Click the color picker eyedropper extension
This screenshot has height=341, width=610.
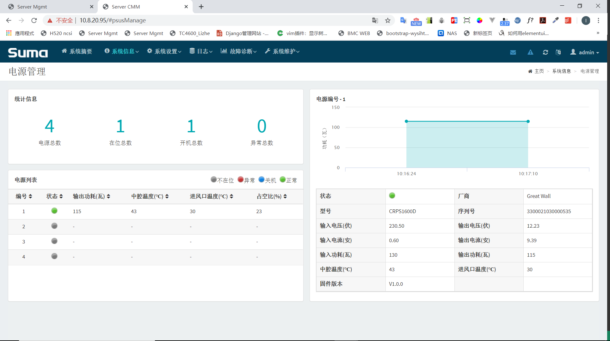tap(555, 21)
